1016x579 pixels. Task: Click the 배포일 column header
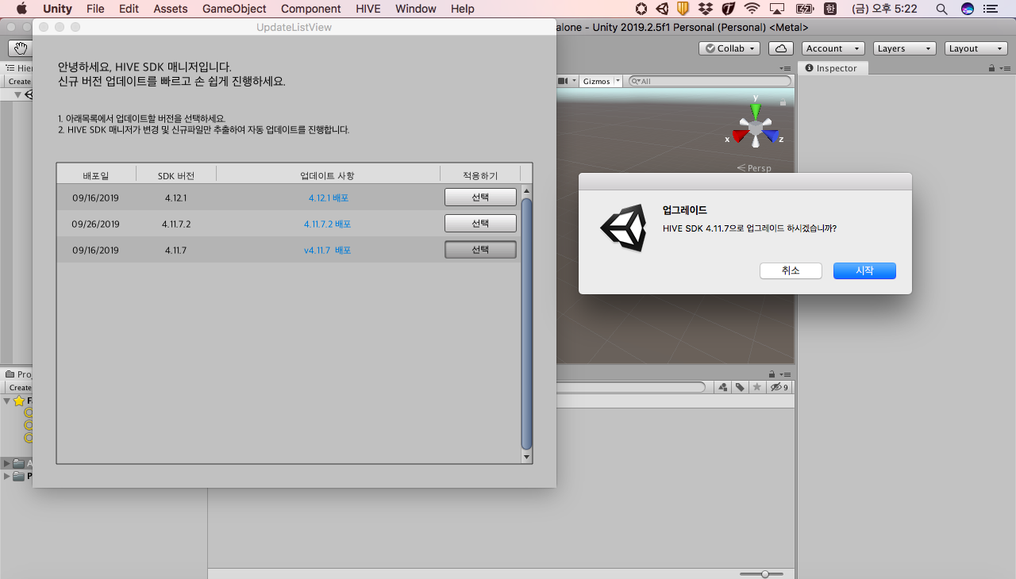96,175
